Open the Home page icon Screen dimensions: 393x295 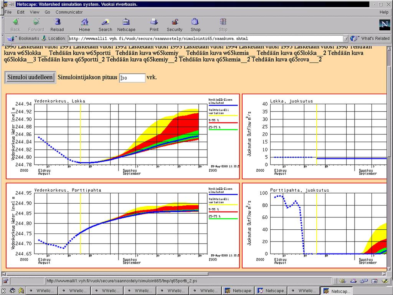click(x=84, y=22)
